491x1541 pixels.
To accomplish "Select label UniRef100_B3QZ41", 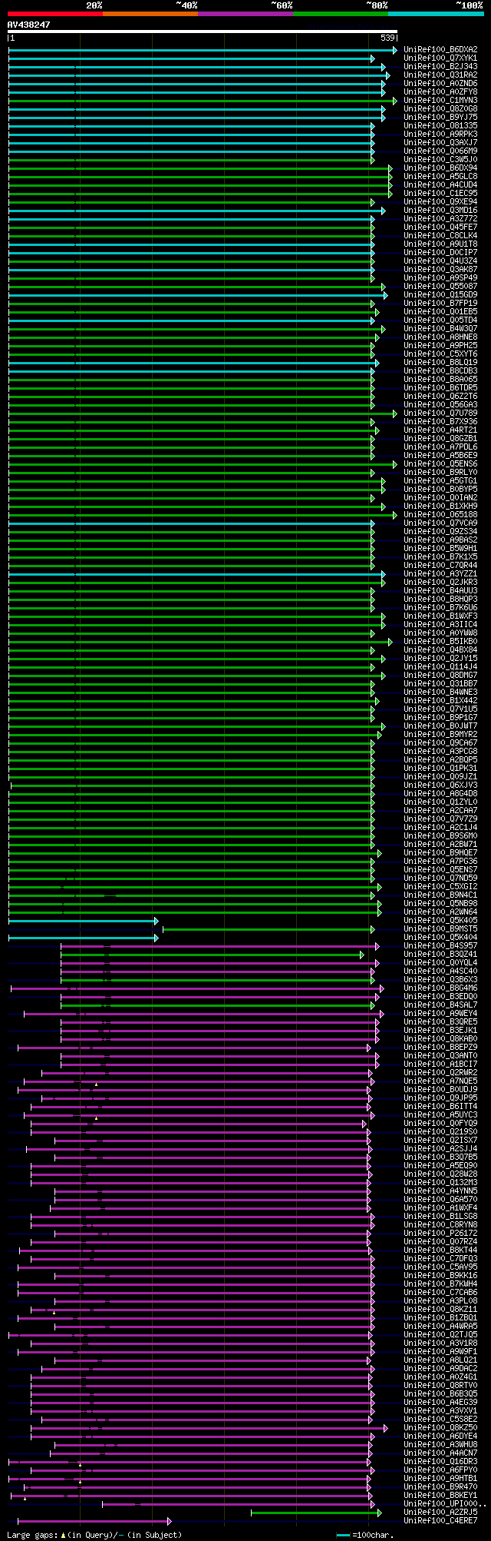I will 440,955.
